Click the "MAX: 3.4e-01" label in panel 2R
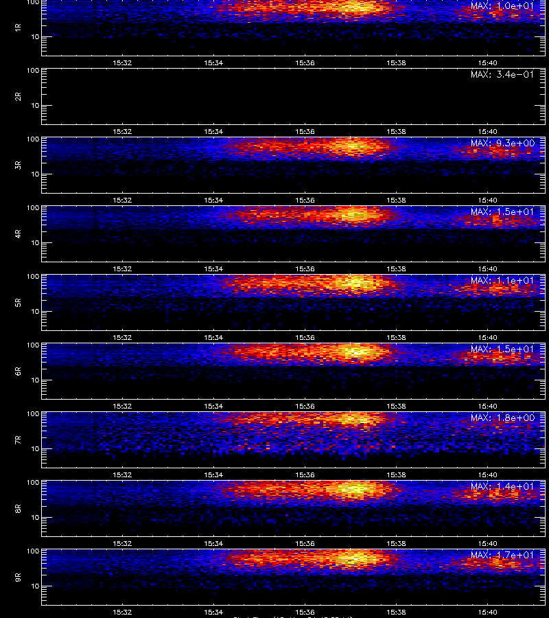Image resolution: width=549 pixels, height=618 pixels. 502,74
